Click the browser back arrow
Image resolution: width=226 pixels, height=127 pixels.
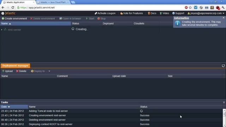coord(3,7)
